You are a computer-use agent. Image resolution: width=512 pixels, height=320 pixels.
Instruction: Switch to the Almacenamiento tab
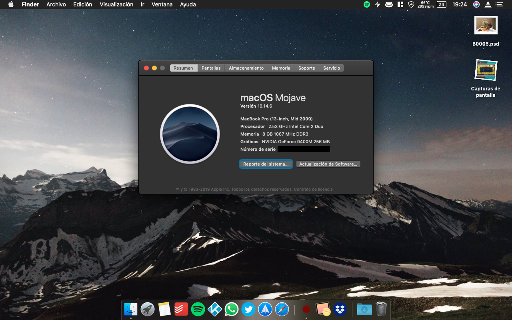coord(246,68)
